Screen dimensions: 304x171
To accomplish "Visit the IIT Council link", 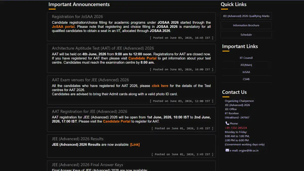I will pyautogui.click(x=246, y=58).
